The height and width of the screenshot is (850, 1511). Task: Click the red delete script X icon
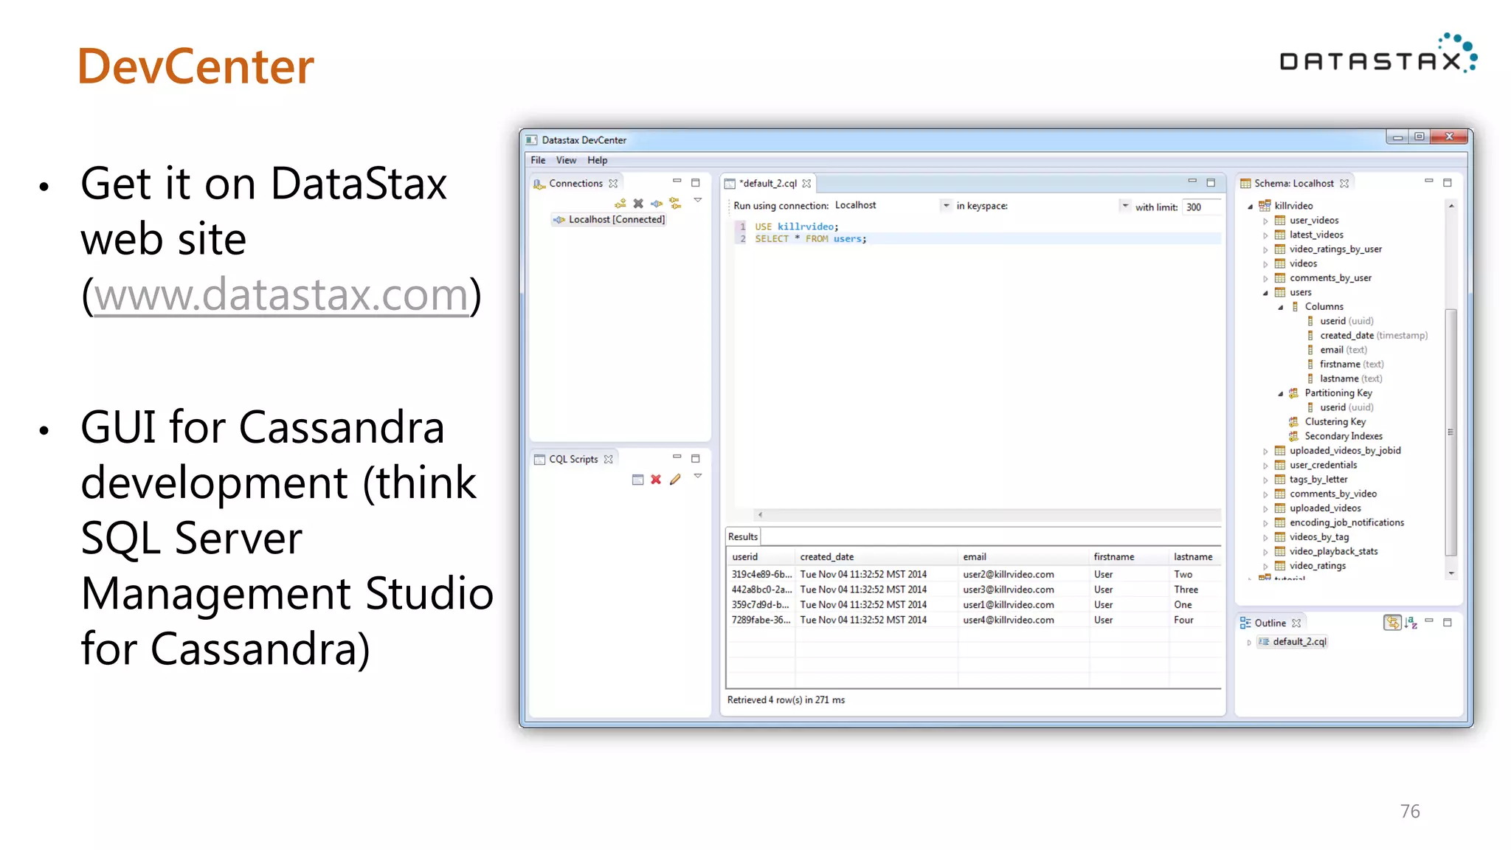656,480
